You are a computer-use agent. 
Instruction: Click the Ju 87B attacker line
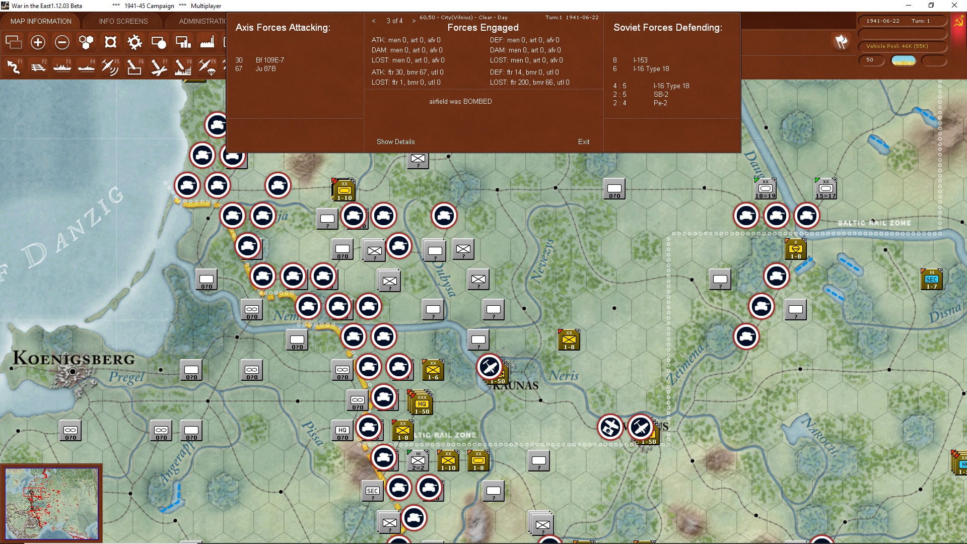pos(255,69)
